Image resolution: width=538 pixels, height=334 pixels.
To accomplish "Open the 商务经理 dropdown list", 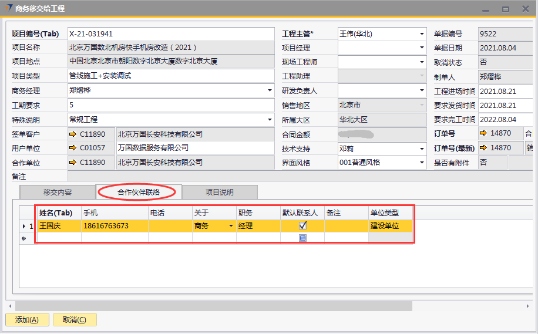I will click(270, 90).
